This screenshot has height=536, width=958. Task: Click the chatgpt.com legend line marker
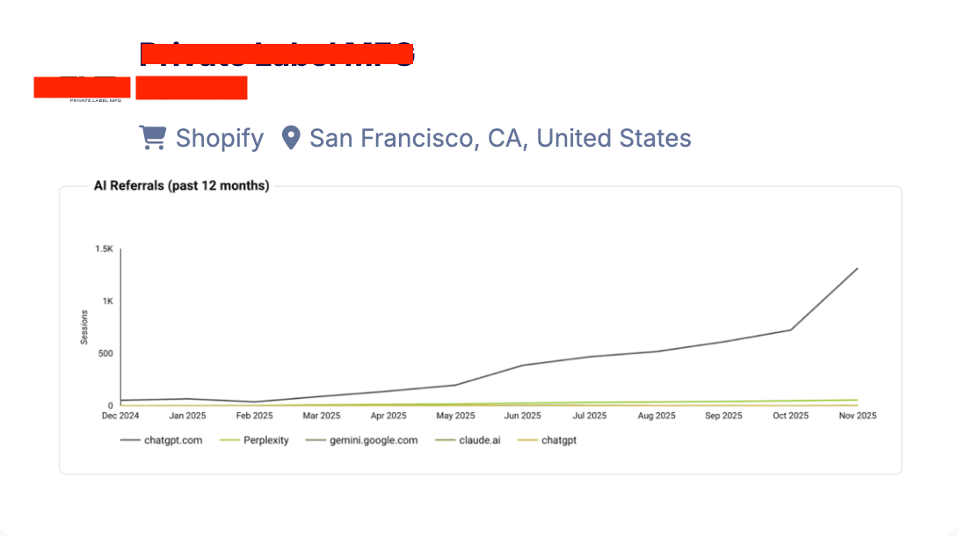pyautogui.click(x=130, y=440)
